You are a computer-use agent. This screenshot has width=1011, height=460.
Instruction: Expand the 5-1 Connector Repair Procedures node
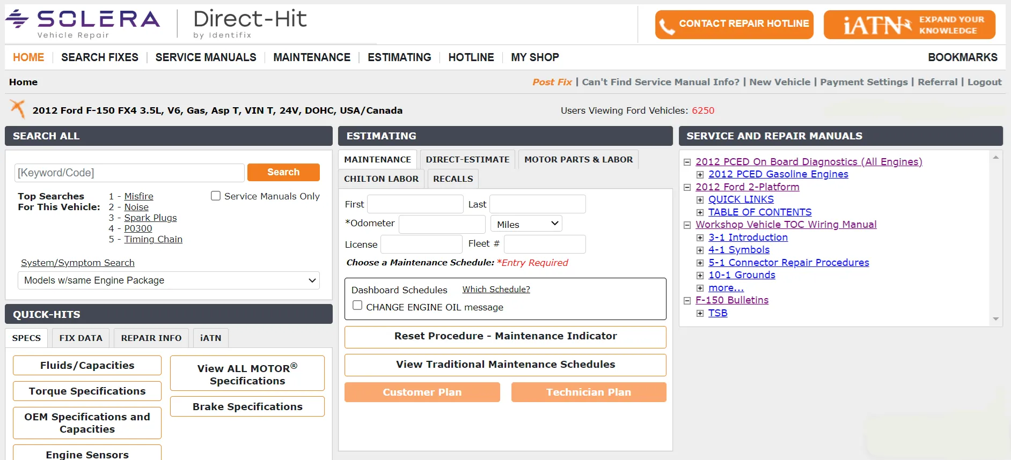pyautogui.click(x=700, y=263)
